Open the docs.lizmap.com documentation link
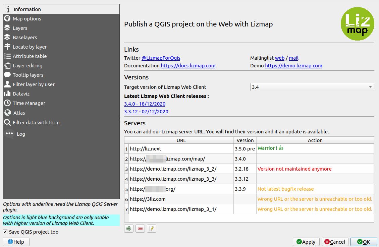Viewport: 379px width, 247px height. 188,66
